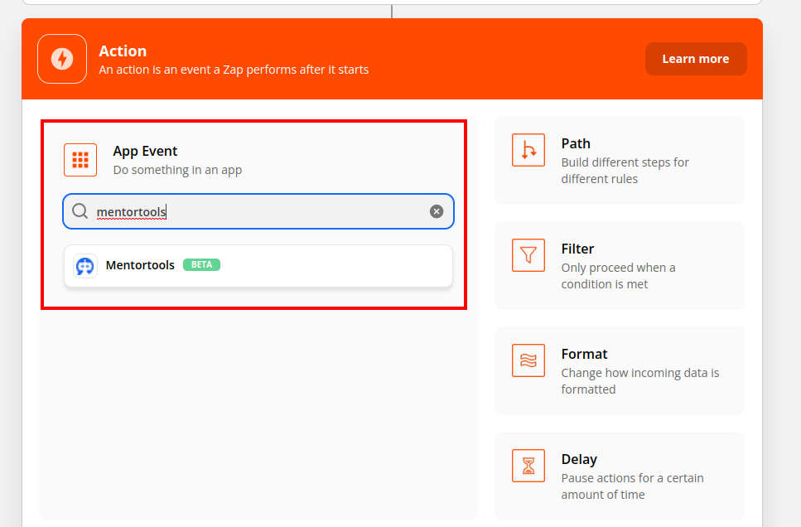Focus the app search input field
801x527 pixels.
[258, 211]
